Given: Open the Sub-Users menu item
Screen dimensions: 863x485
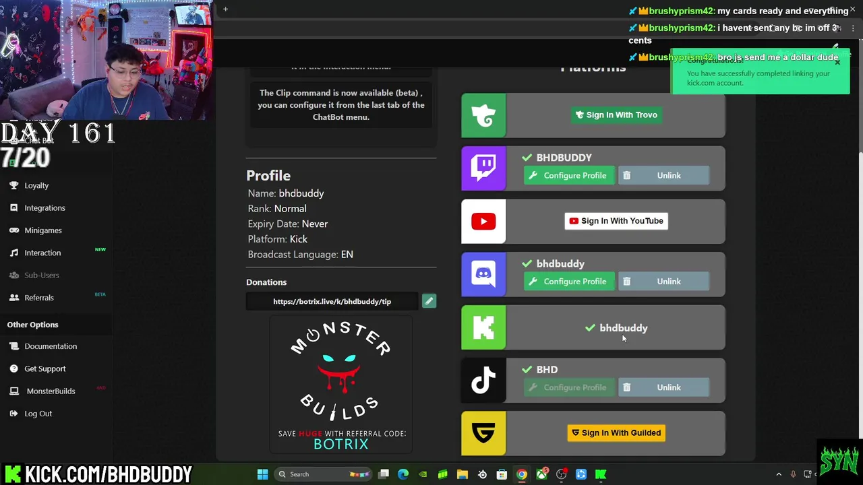Looking at the screenshot, I should (x=42, y=275).
